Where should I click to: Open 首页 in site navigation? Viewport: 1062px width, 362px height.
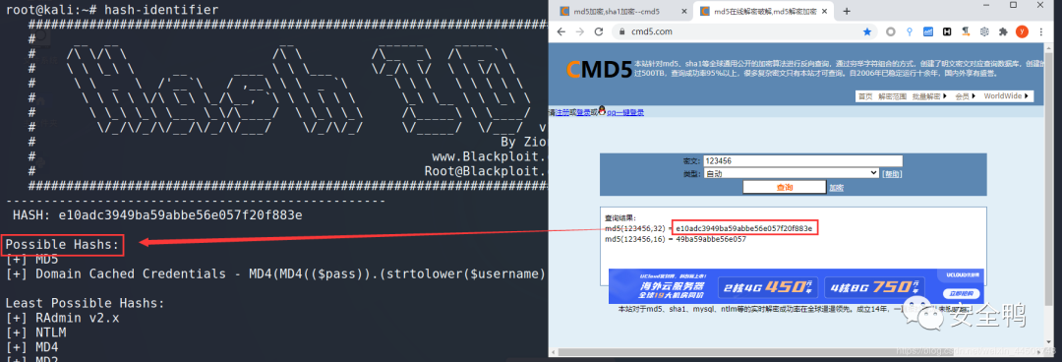pyautogui.click(x=865, y=96)
